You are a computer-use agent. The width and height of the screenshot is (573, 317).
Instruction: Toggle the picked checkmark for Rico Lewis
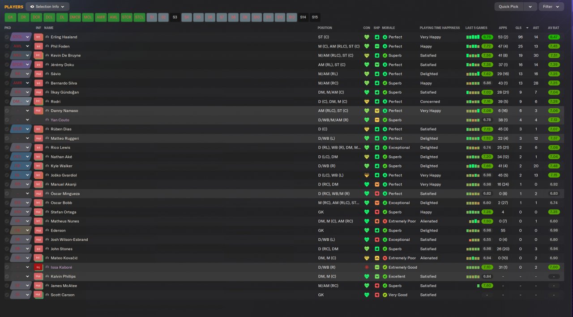click(x=7, y=147)
